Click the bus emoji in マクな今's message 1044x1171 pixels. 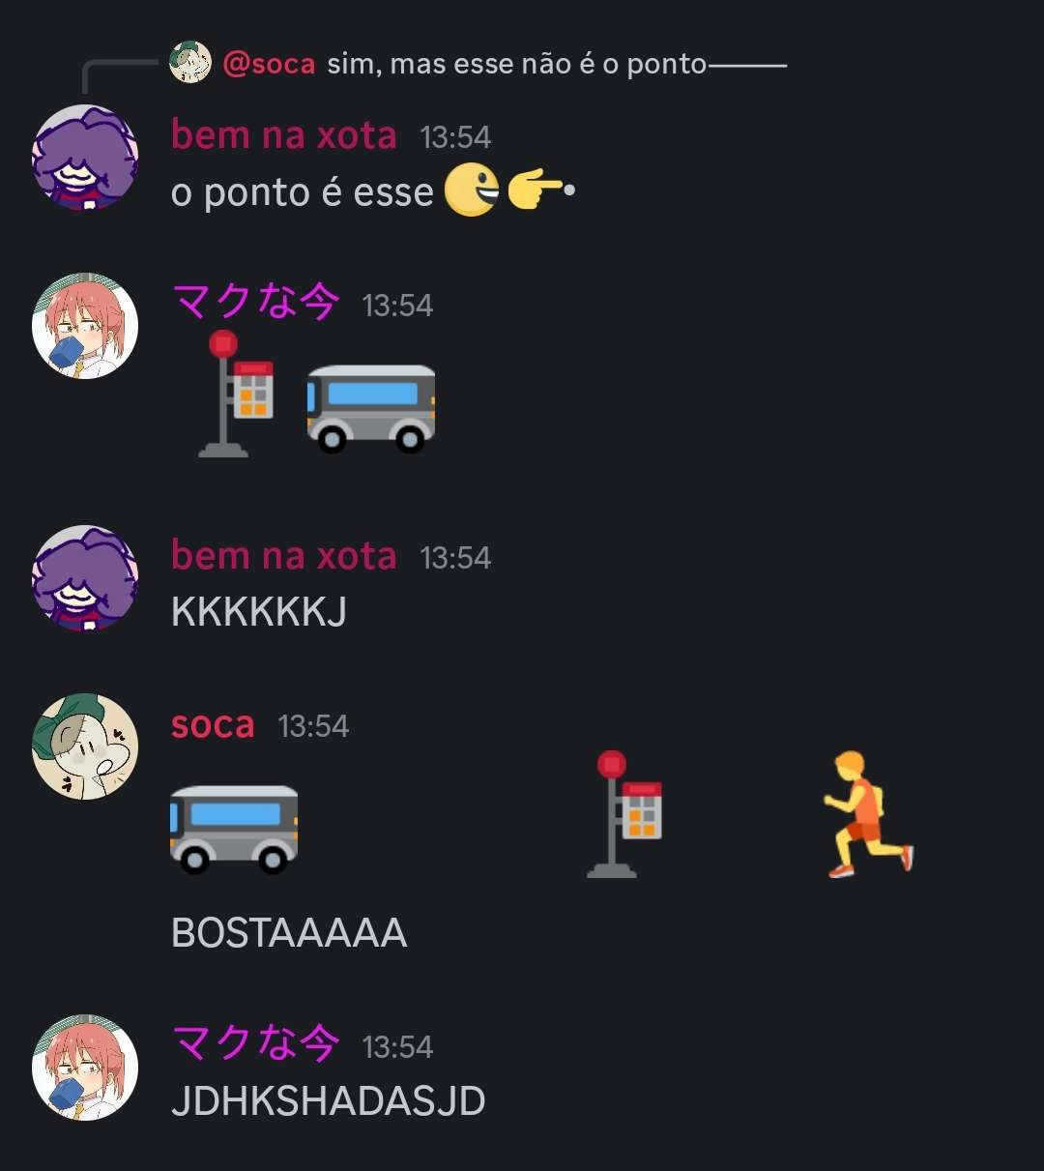coord(371,408)
